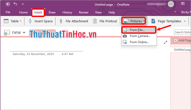Expand the Table dropdown arrow
This screenshot has height=110, width=191.
pyautogui.click(x=20, y=21)
